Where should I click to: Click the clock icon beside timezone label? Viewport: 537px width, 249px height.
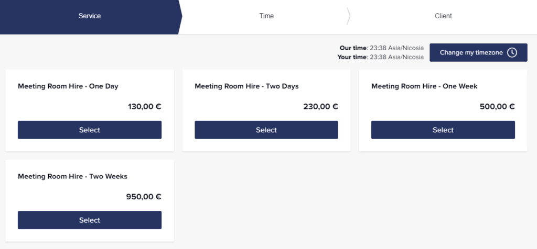(512, 52)
